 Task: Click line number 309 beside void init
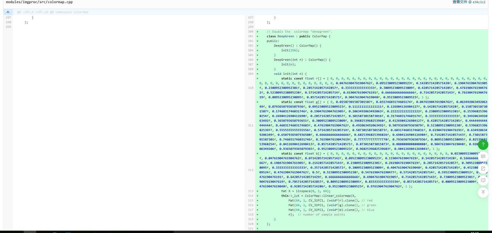tap(251, 74)
